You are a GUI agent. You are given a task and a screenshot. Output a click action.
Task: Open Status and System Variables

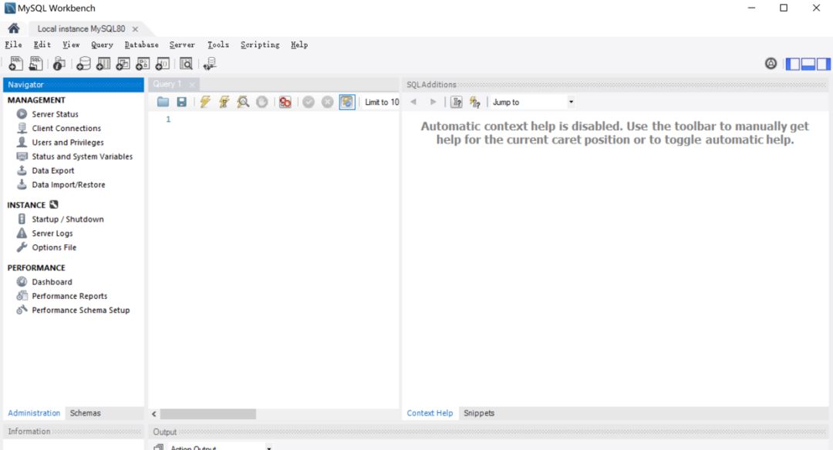(x=82, y=156)
